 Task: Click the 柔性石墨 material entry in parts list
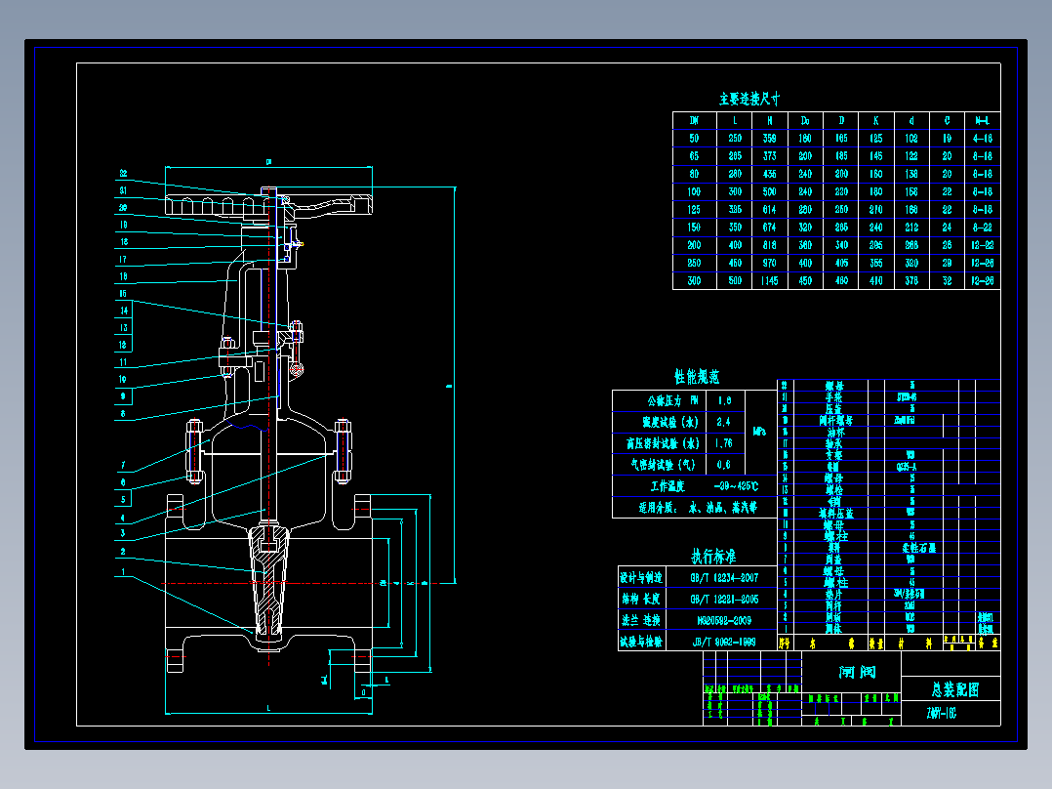click(x=918, y=548)
